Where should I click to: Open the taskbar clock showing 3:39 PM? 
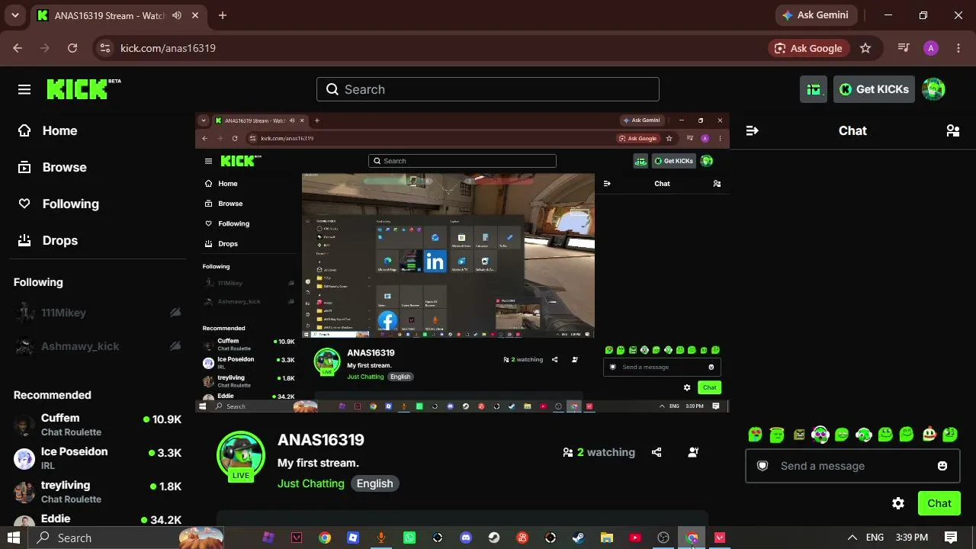click(912, 538)
